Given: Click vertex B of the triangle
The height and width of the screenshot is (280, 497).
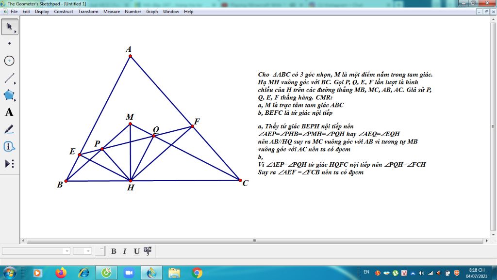Looking at the screenshot, I should click(66, 181).
